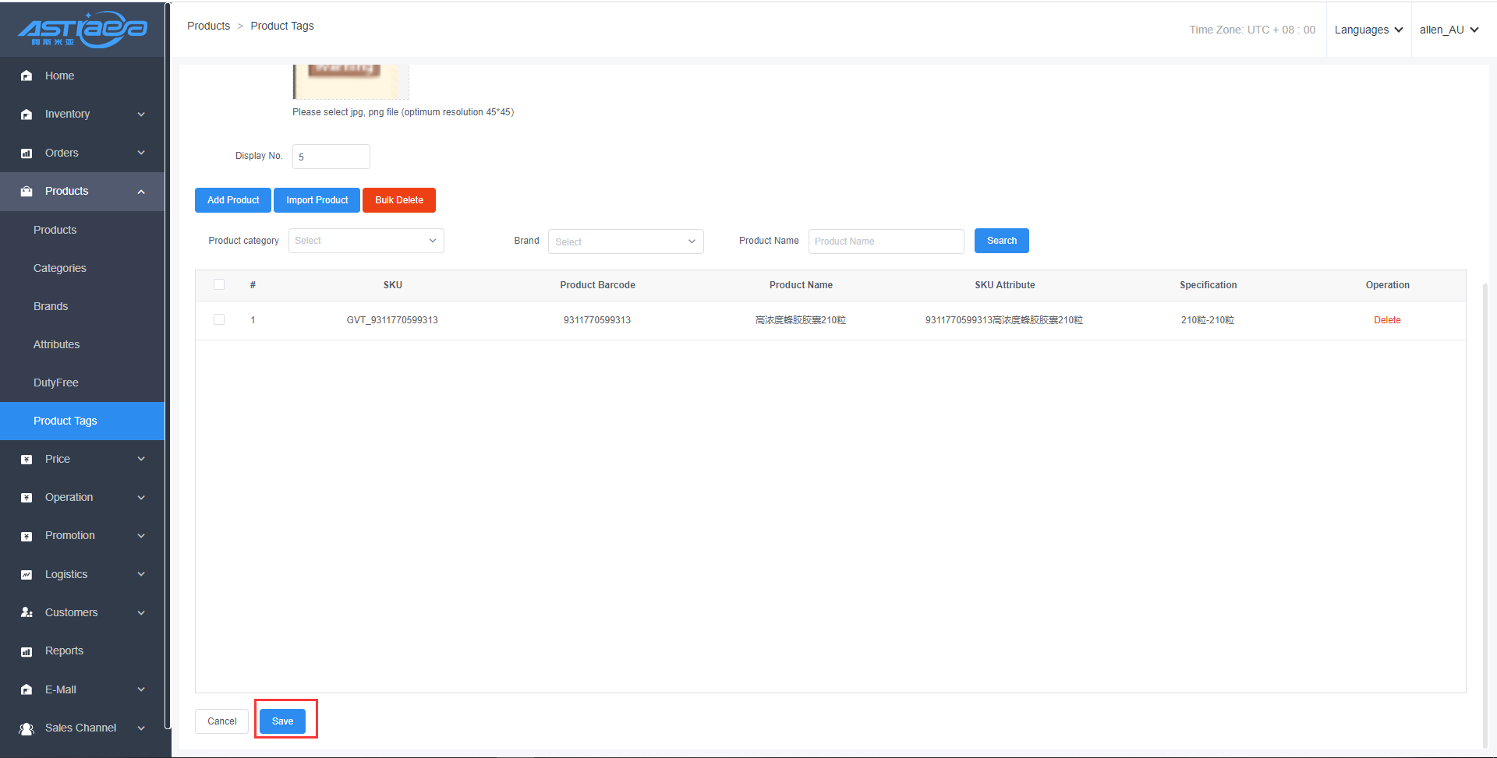Toggle the select-all checkbox in table header
The width and height of the screenshot is (1497, 758).
(219, 284)
